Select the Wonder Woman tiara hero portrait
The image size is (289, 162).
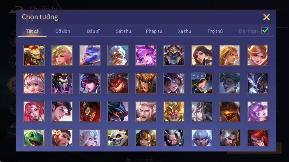point(146,138)
